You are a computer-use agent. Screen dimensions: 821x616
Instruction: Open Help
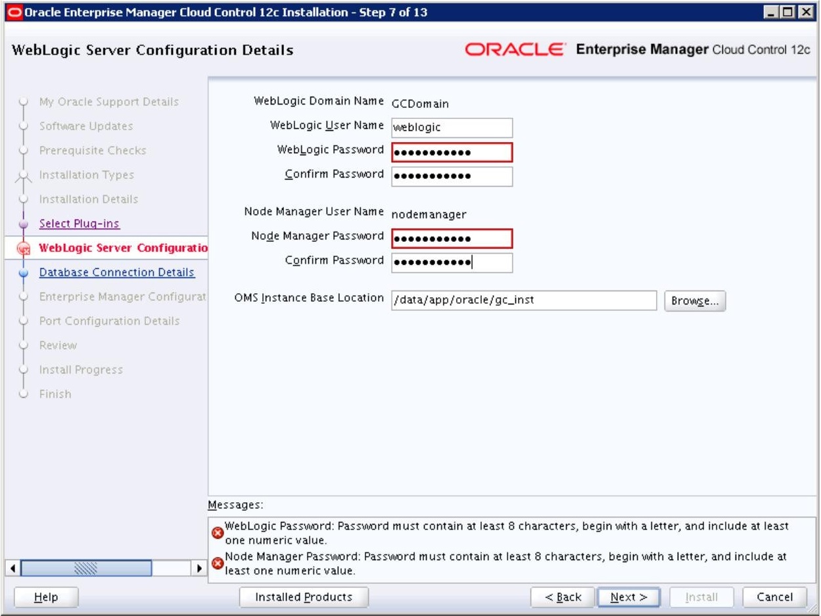tap(46, 597)
